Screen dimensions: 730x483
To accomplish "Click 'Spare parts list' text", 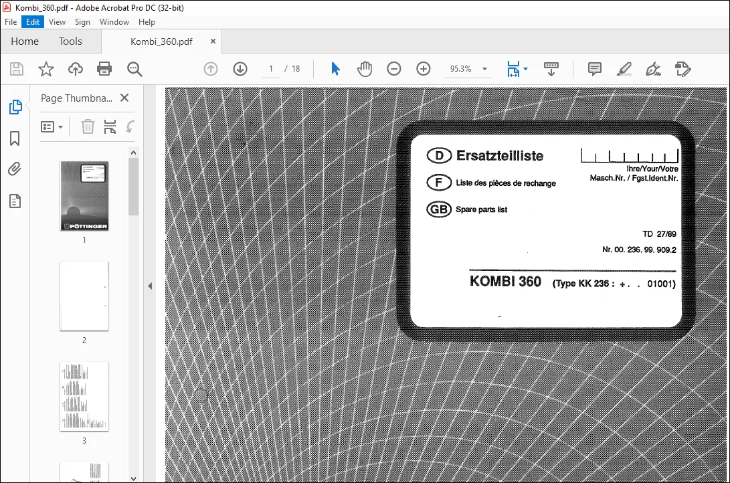I will coord(481,209).
